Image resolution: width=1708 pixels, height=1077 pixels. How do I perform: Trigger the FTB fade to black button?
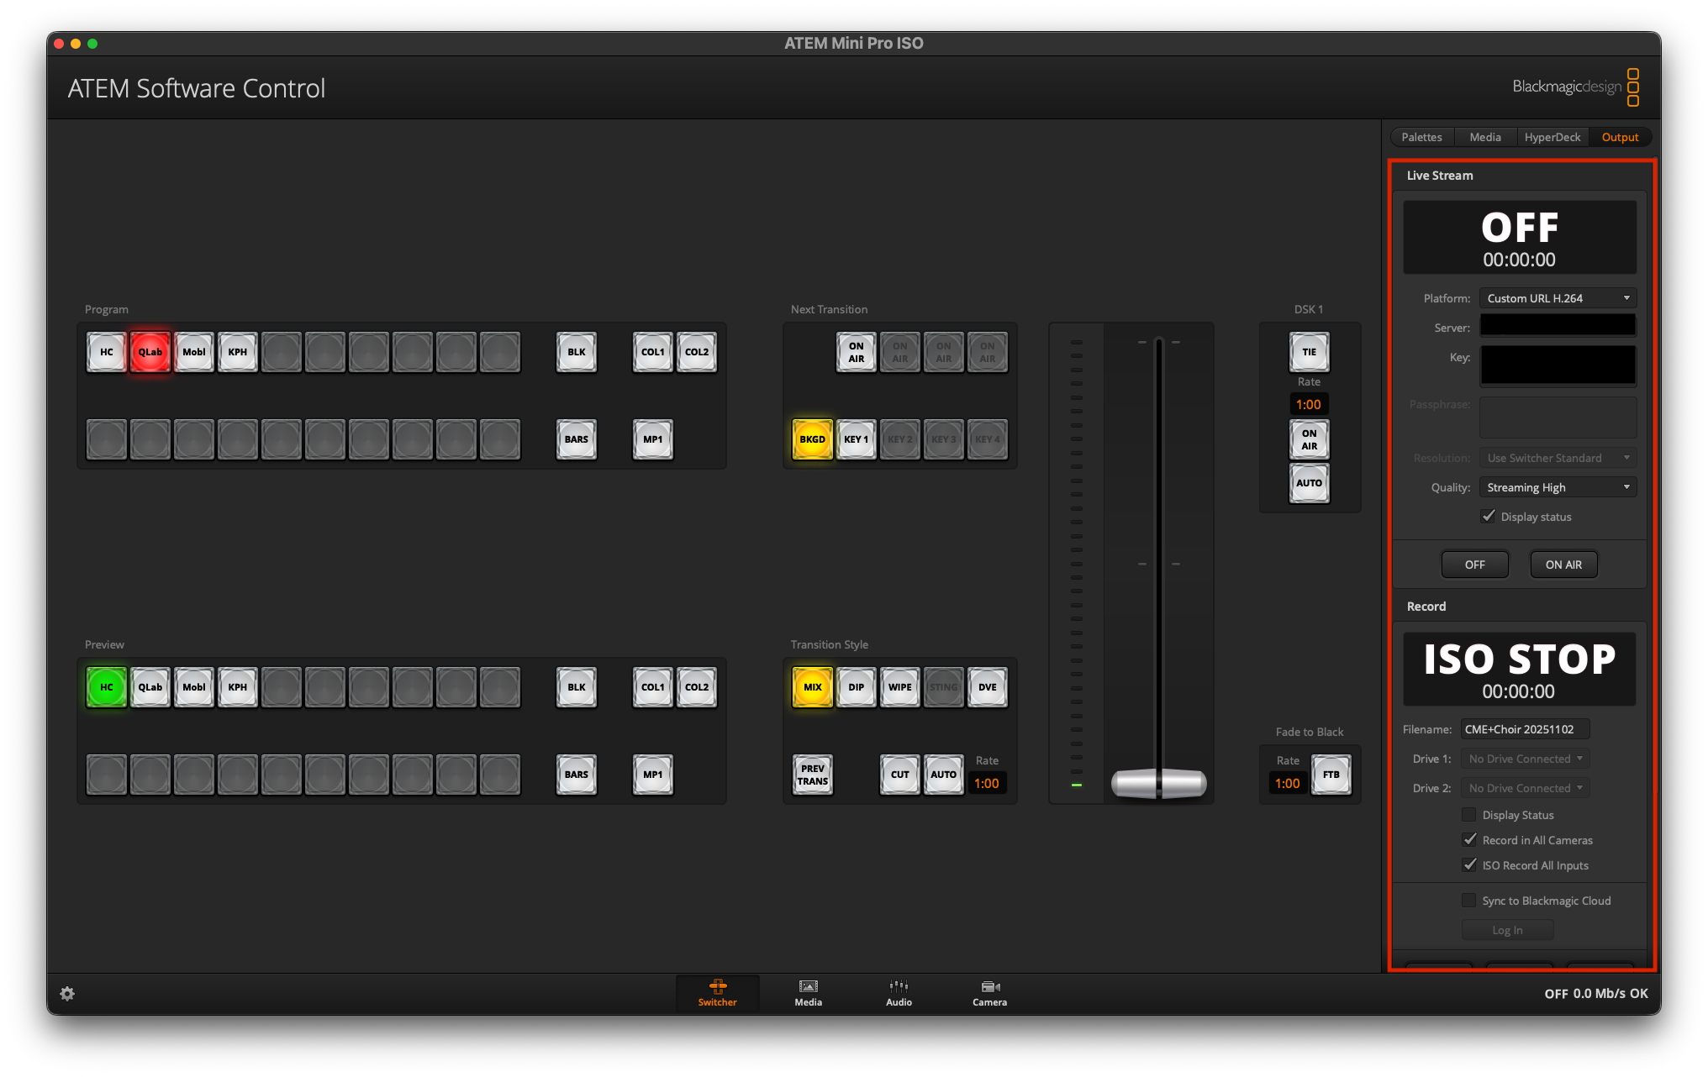1331,775
